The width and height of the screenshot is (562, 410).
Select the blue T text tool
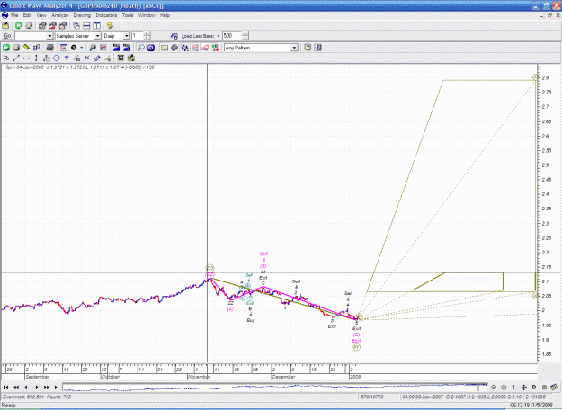pos(67,58)
